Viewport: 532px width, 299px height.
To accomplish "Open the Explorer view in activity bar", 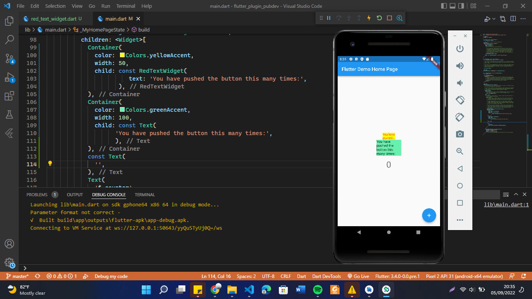I will [x=9, y=21].
